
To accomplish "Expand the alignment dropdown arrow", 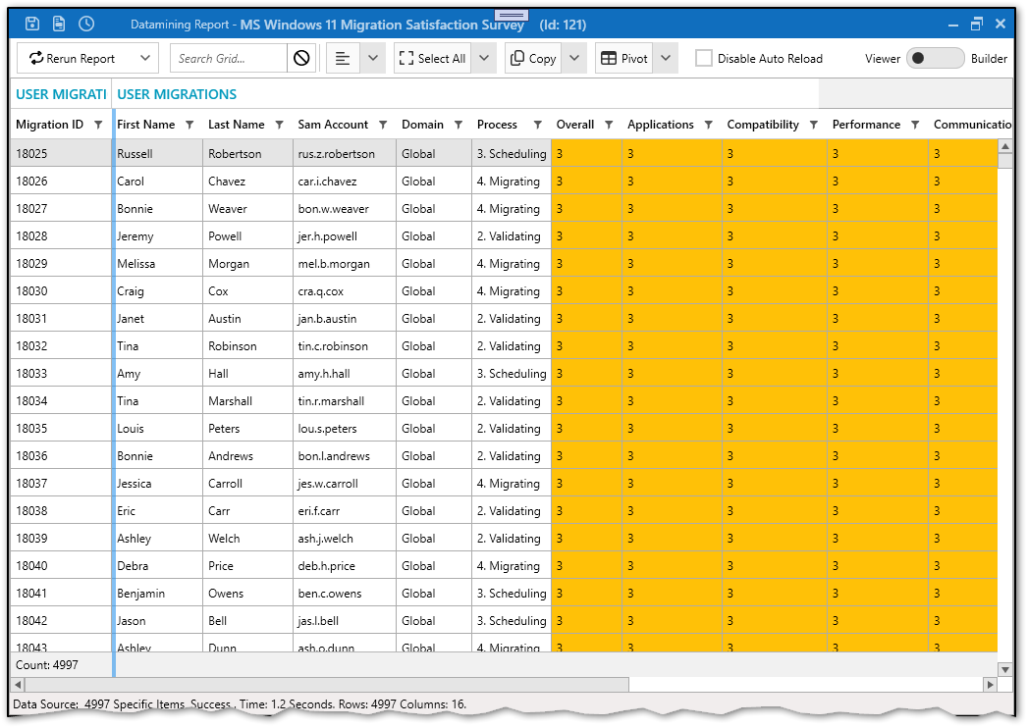I will click(x=373, y=58).
